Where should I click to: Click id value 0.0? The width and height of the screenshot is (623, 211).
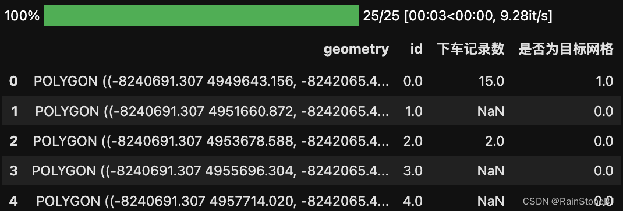(413, 81)
